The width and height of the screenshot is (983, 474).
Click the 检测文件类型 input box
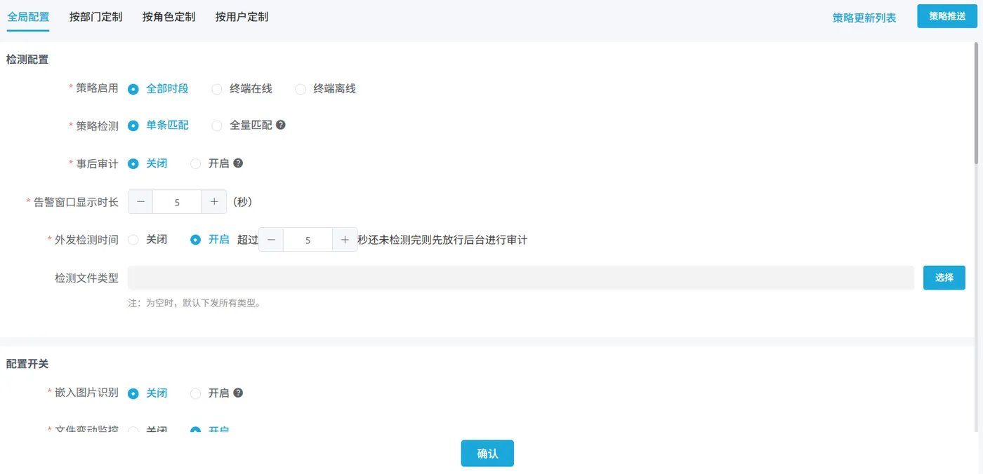pos(521,278)
